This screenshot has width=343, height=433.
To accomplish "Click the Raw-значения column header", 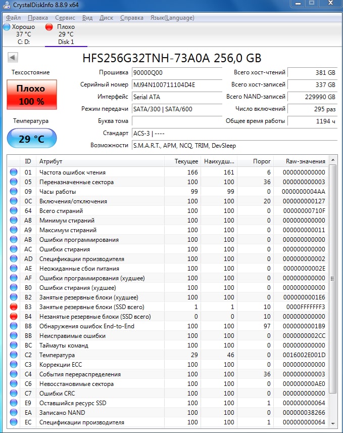I will pyautogui.click(x=301, y=161).
